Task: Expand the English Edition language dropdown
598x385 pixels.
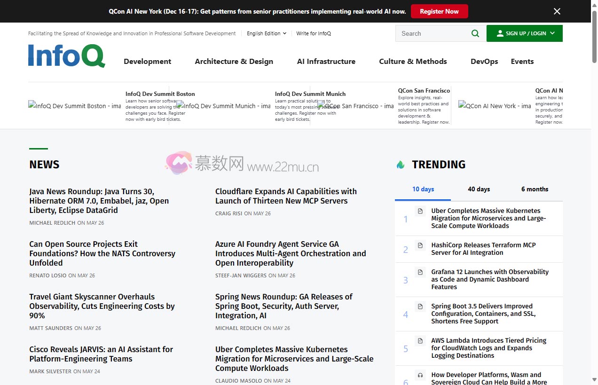Action: 266,33
